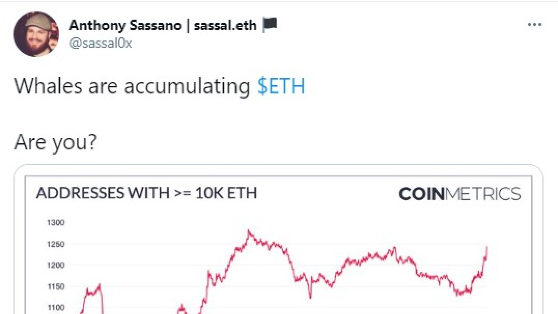Click the 1150 y-axis label
Image resolution: width=558 pixels, height=314 pixels.
tap(56, 286)
